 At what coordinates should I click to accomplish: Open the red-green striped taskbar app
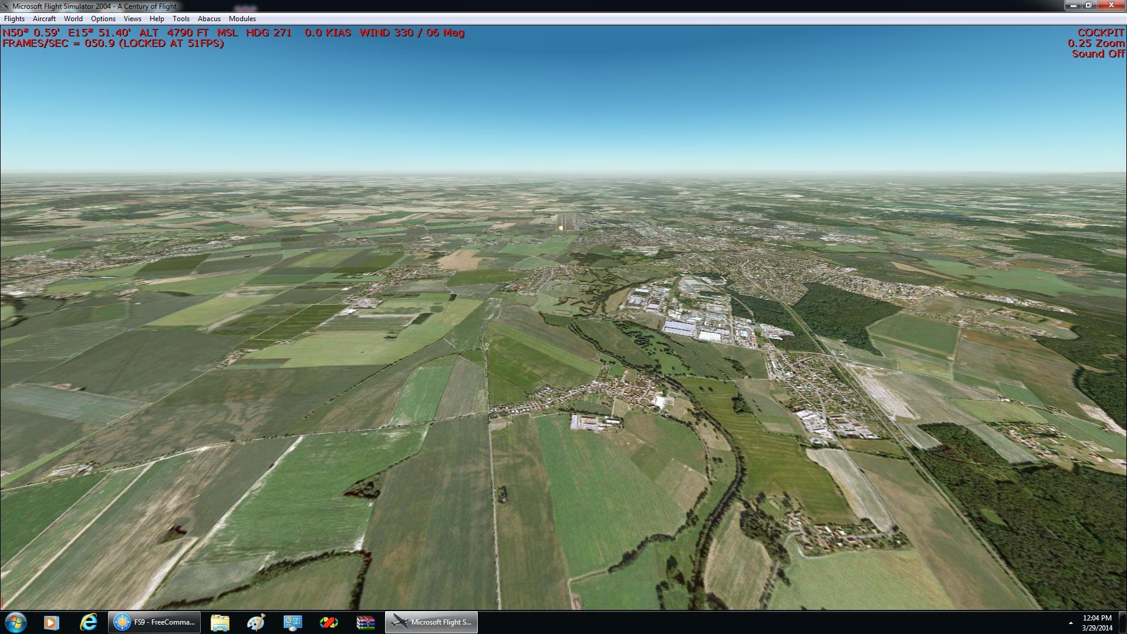click(329, 622)
